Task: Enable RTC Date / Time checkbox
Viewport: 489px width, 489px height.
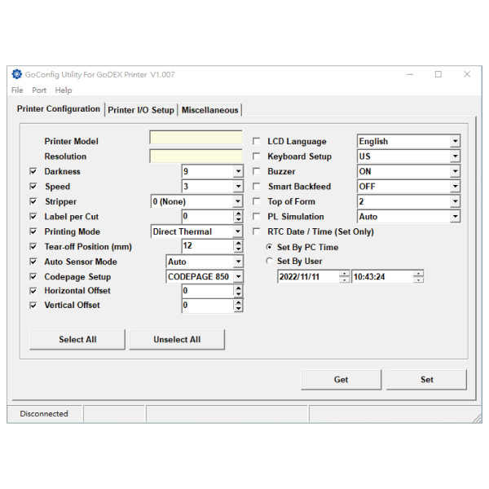Action: tap(256, 231)
